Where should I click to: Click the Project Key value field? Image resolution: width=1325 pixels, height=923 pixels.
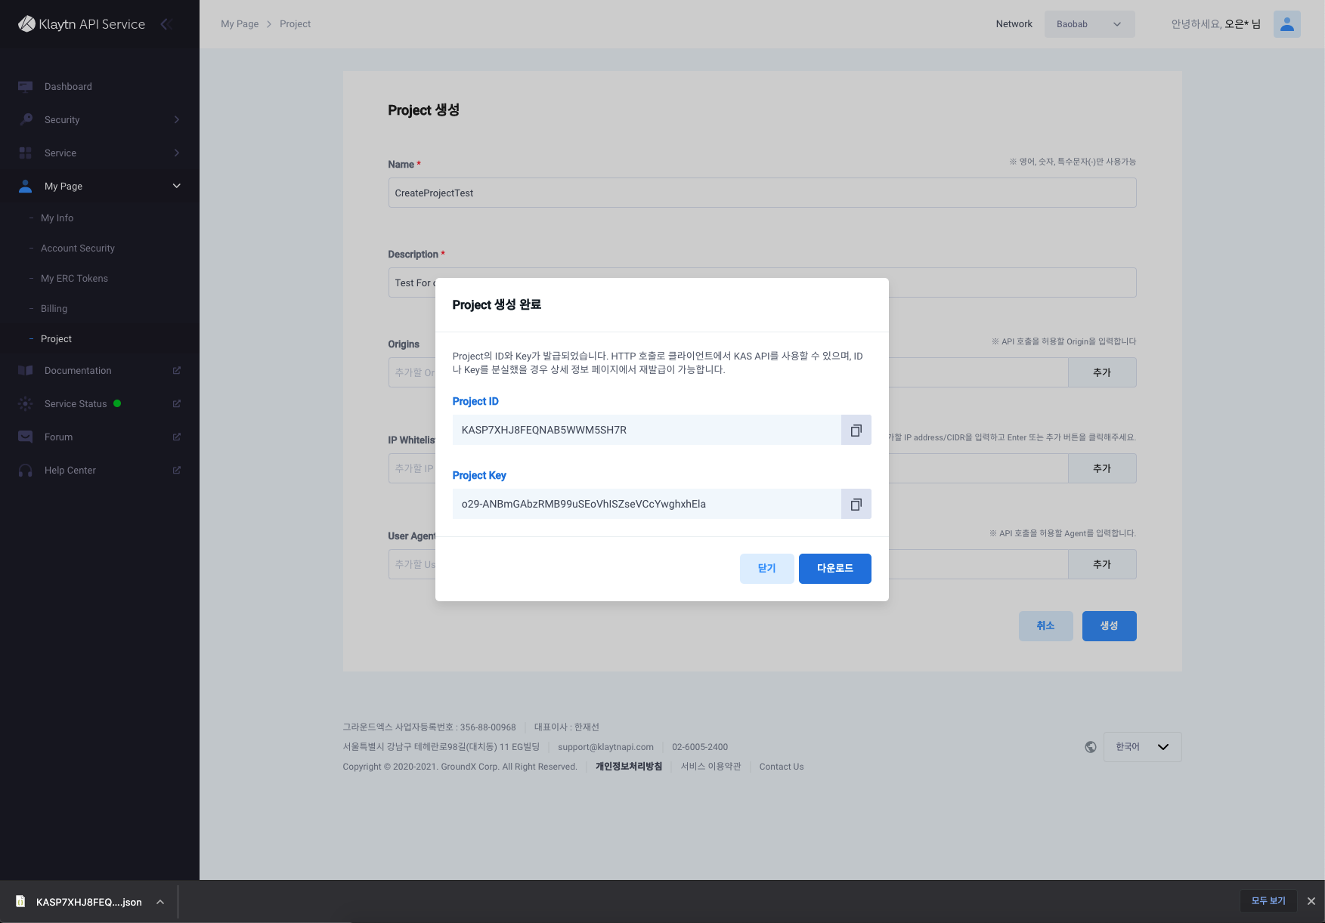pos(647,504)
